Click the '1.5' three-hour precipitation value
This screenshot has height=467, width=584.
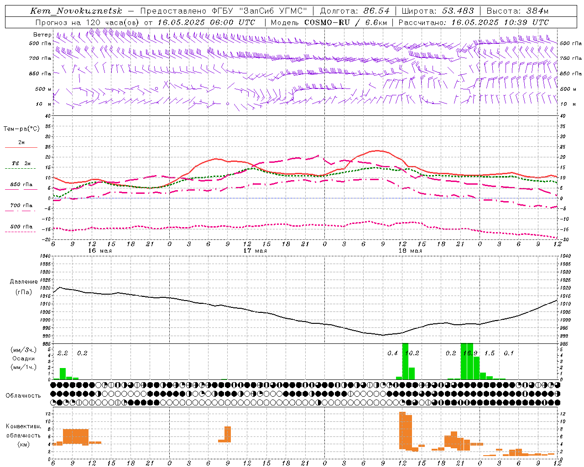tap(490, 353)
